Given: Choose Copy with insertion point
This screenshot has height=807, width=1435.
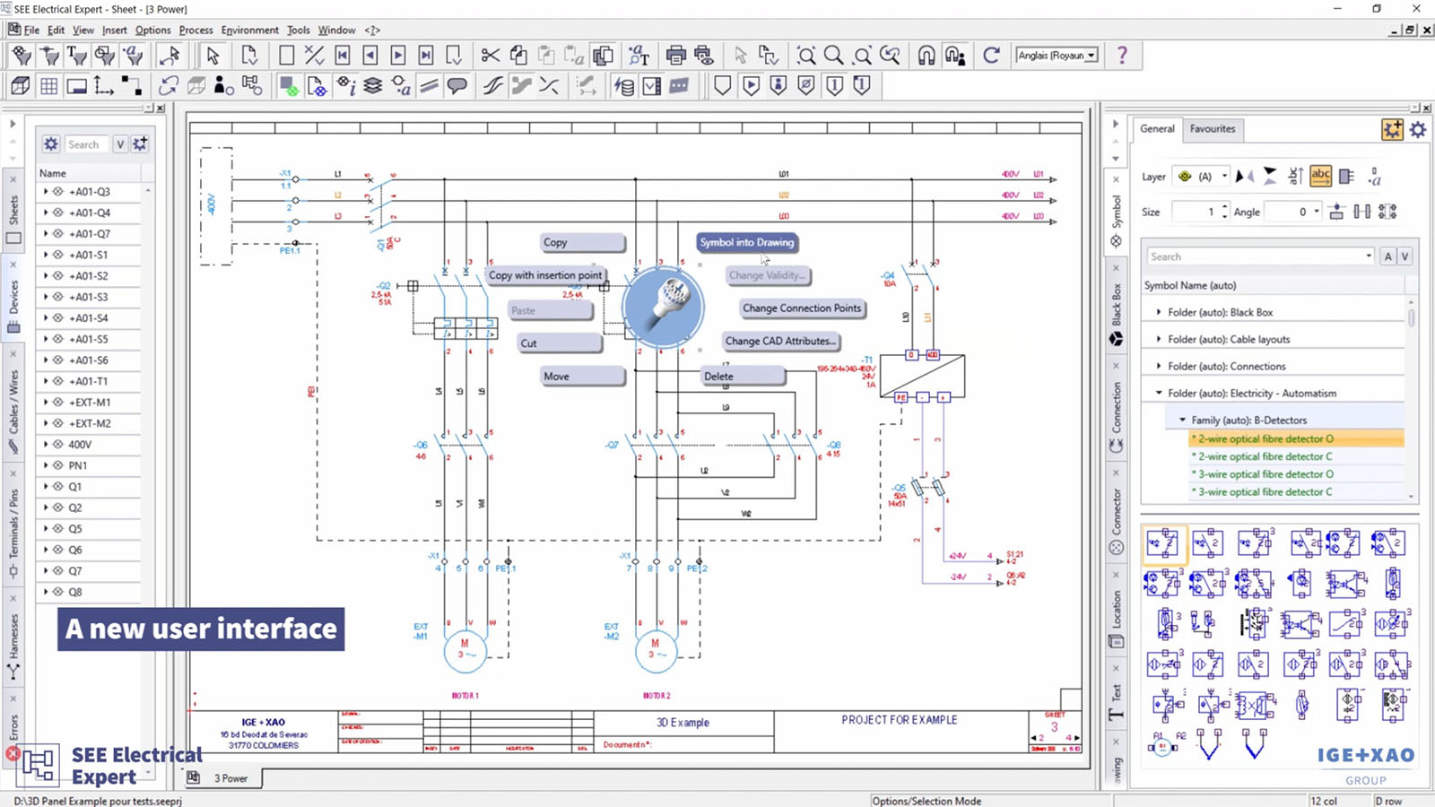Looking at the screenshot, I should [x=545, y=275].
